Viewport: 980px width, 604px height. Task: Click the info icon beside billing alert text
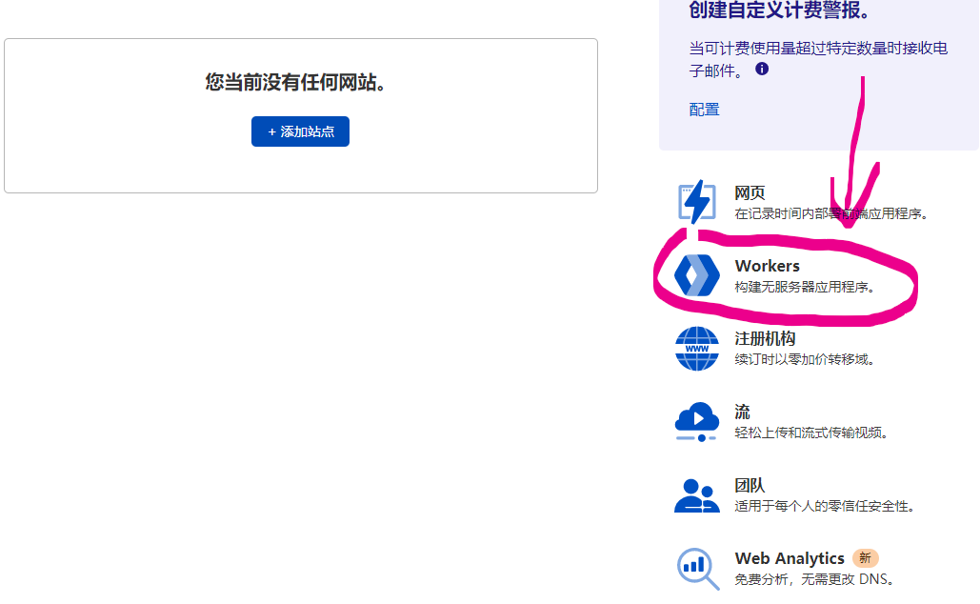point(762,70)
